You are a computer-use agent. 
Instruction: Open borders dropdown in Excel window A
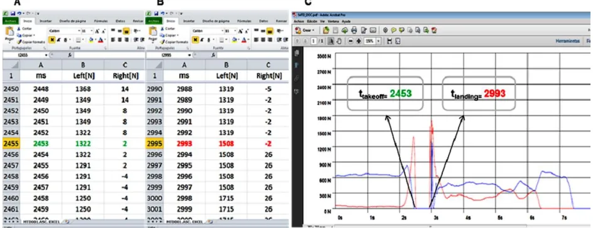click(83, 39)
